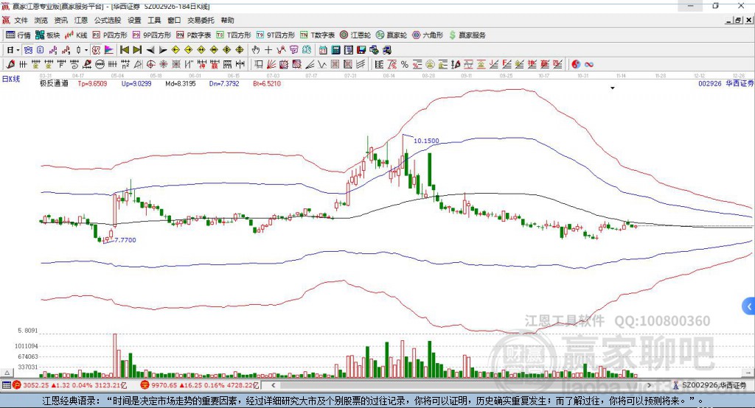Click the small black triangle marker above chart

tap(613, 88)
